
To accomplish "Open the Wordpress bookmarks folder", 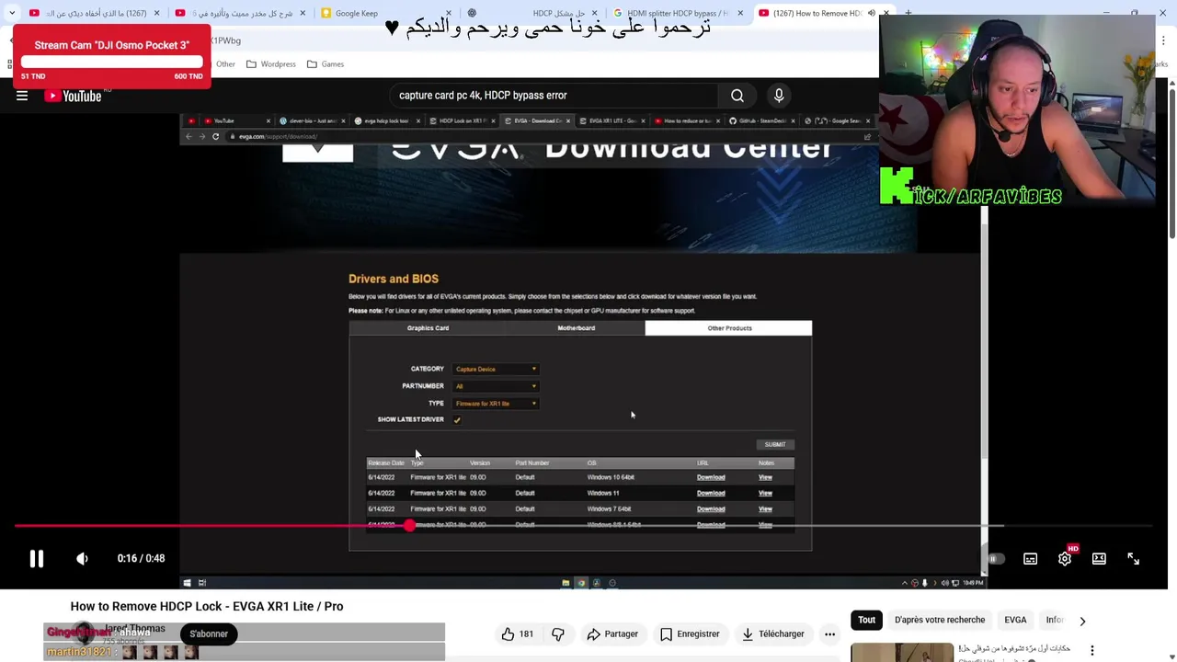I will [270, 64].
